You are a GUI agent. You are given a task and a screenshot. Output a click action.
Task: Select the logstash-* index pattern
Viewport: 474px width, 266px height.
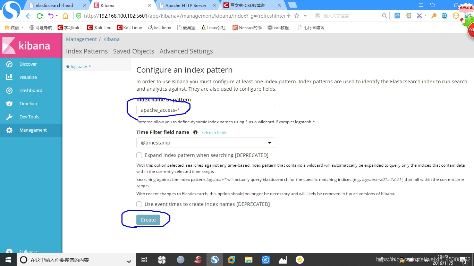point(81,67)
